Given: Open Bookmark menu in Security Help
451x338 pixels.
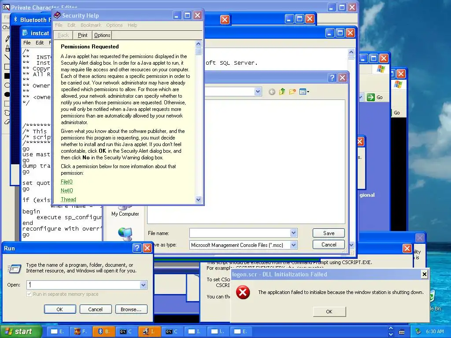Looking at the screenshot, I should (x=91, y=25).
